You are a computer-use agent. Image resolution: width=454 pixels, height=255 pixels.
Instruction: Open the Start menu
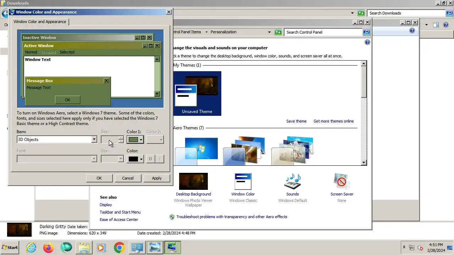coord(10,248)
